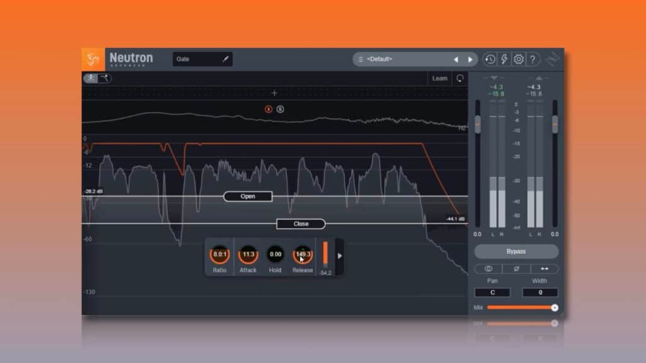Go to the previous preset arrow
This screenshot has width=646, height=363.
point(456,60)
